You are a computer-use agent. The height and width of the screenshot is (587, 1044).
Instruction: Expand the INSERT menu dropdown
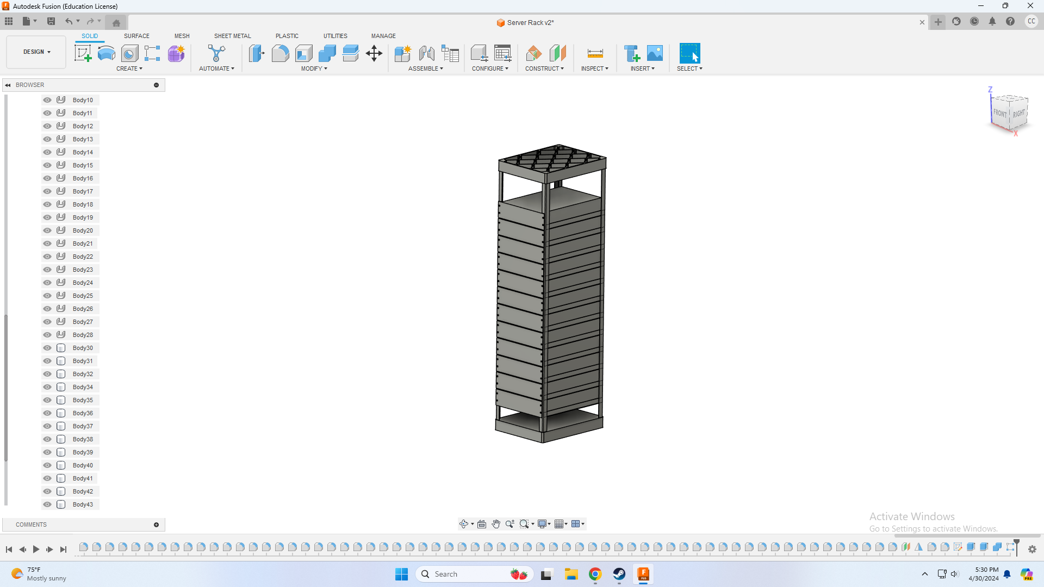[643, 68]
